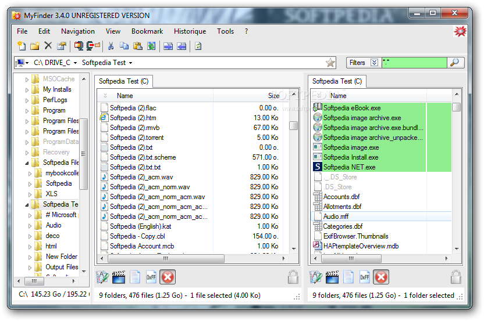The height and width of the screenshot is (321, 484).
Task: Click the text editor preview icon under the right panel
Action: [x=316, y=277]
